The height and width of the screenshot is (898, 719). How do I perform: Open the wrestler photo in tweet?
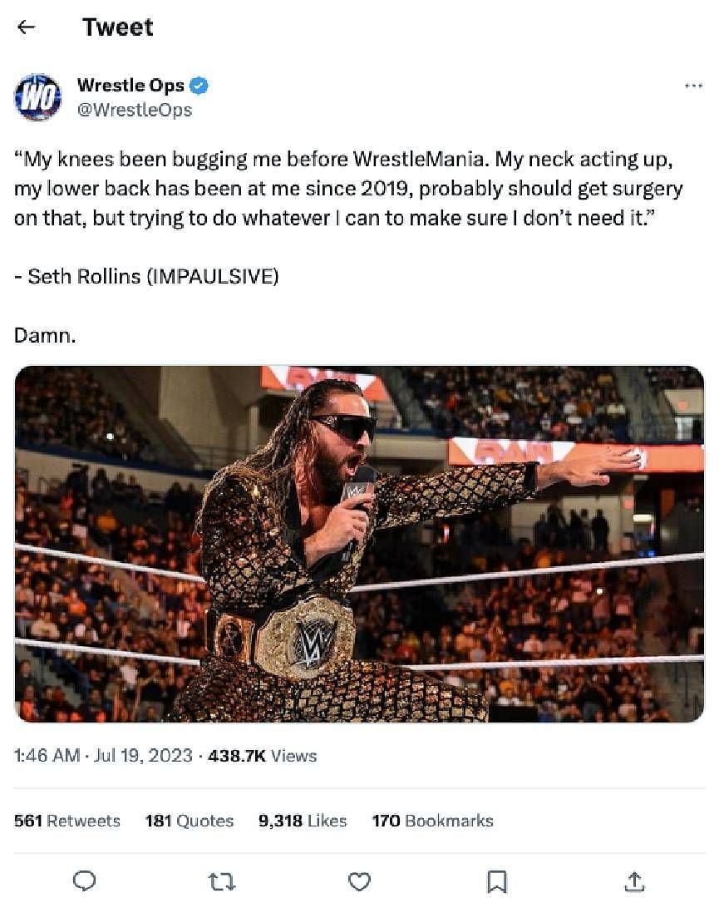[359, 544]
